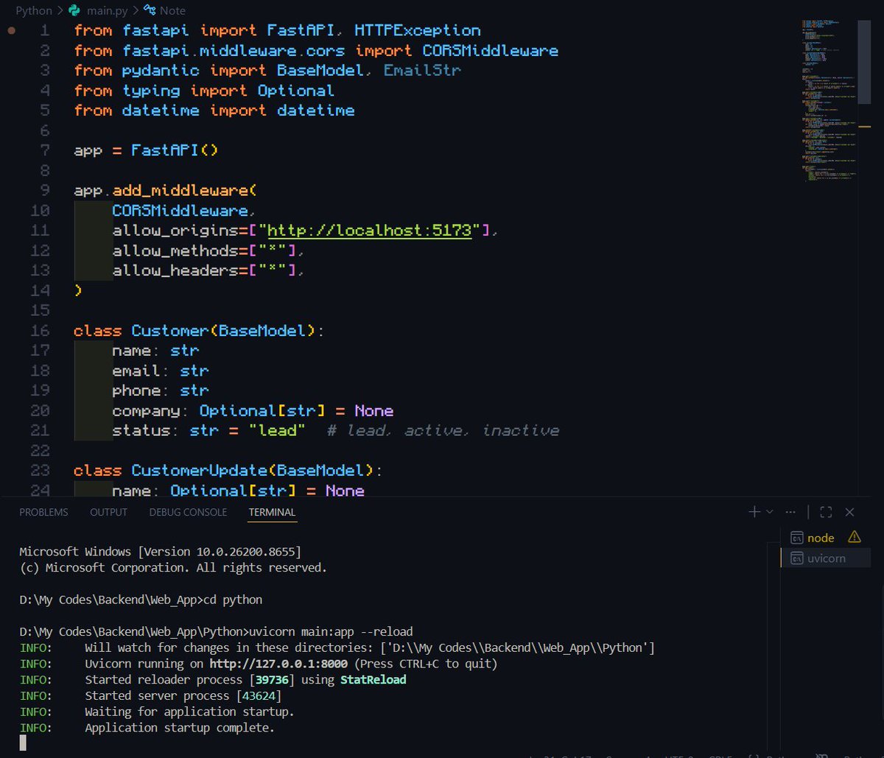Click the code minimap overview
The width and height of the screenshot is (884, 758).
click(x=829, y=99)
